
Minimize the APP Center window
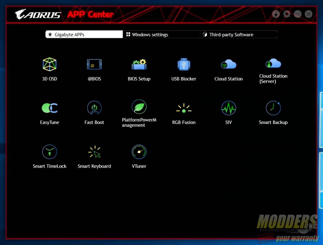coord(298,14)
